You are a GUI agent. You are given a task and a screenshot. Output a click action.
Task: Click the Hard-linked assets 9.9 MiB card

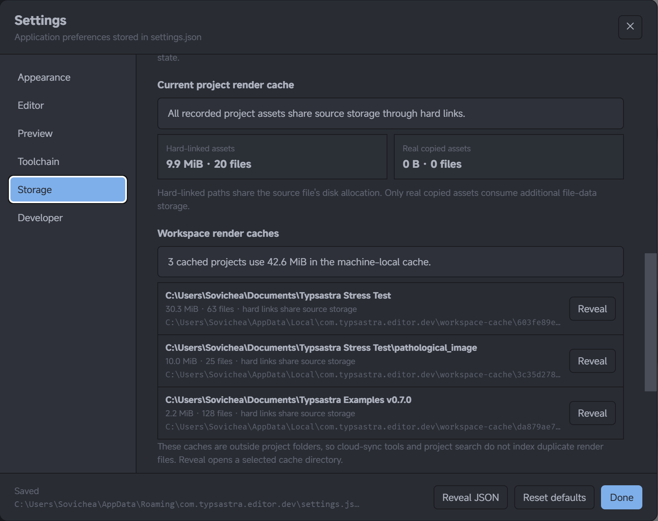tap(272, 157)
